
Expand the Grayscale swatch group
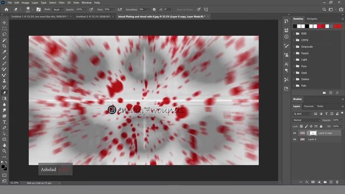coord(294,47)
